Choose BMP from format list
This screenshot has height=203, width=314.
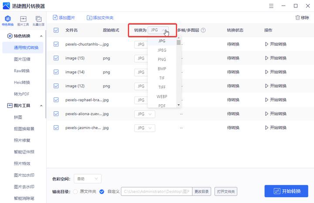click(x=162, y=69)
